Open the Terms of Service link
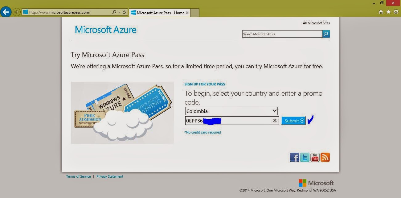This screenshot has height=198, width=401. [78, 176]
